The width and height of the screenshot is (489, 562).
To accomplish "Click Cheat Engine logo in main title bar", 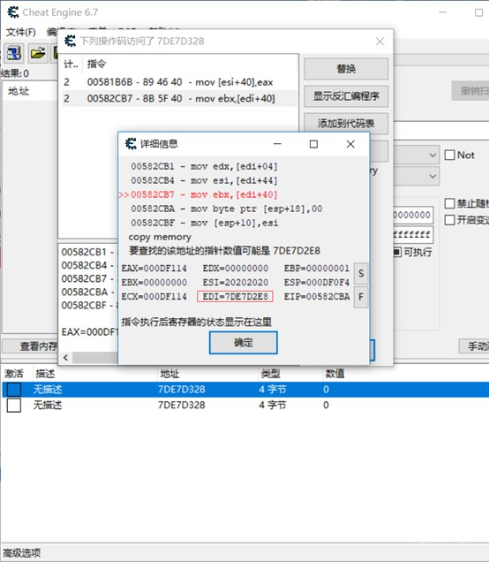I will [x=13, y=12].
